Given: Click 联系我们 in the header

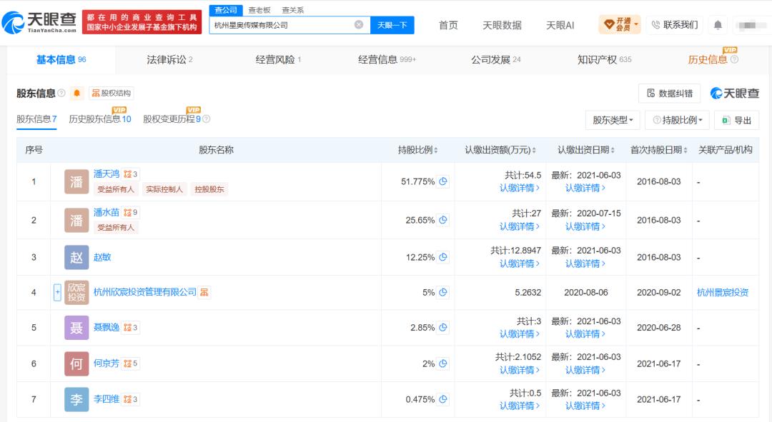Looking at the screenshot, I should 675,24.
